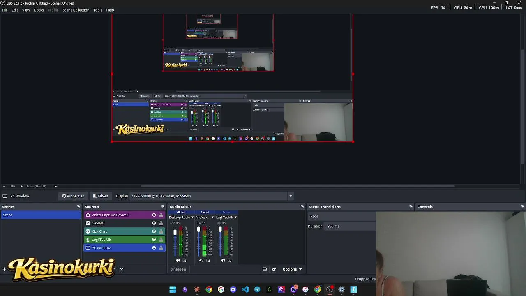Hide the Kick Chat source
526x296 pixels.
pyautogui.click(x=154, y=231)
